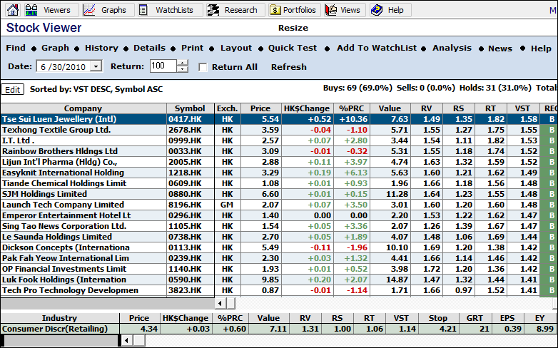Open the Portfolios toolbar button
Screen dimensions: 558x348
click(x=294, y=10)
